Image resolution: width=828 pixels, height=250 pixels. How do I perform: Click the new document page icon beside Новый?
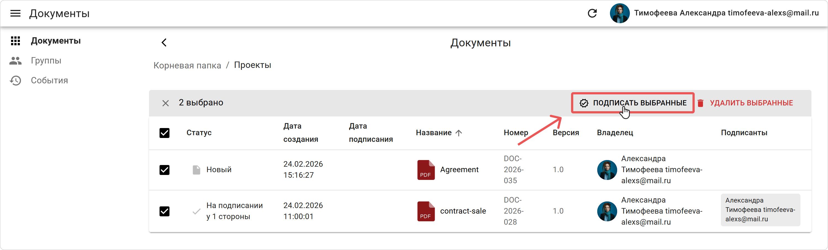pyautogui.click(x=197, y=169)
